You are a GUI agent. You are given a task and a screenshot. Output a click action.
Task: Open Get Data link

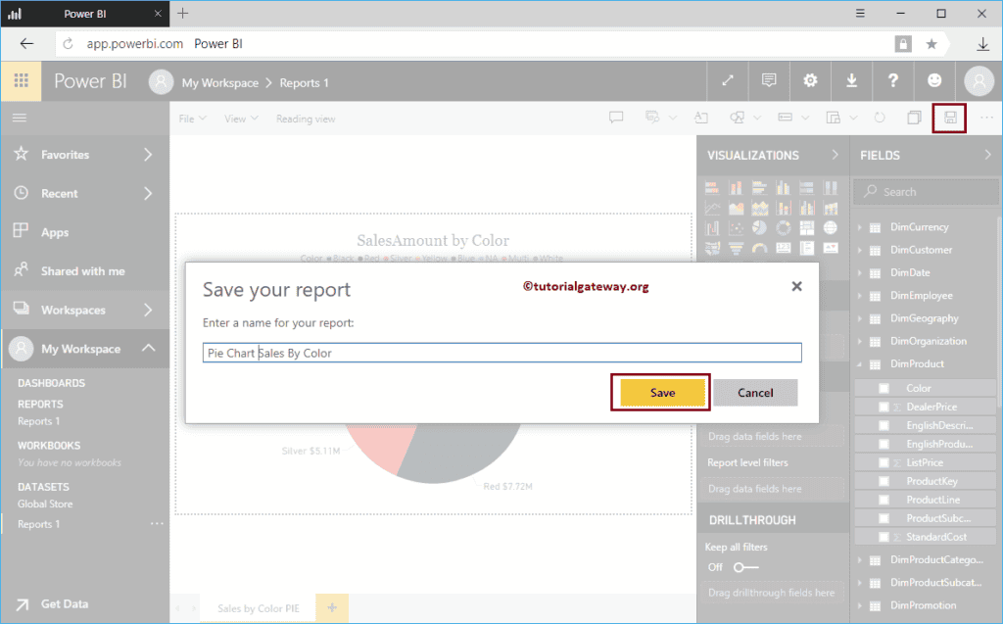coord(65,603)
